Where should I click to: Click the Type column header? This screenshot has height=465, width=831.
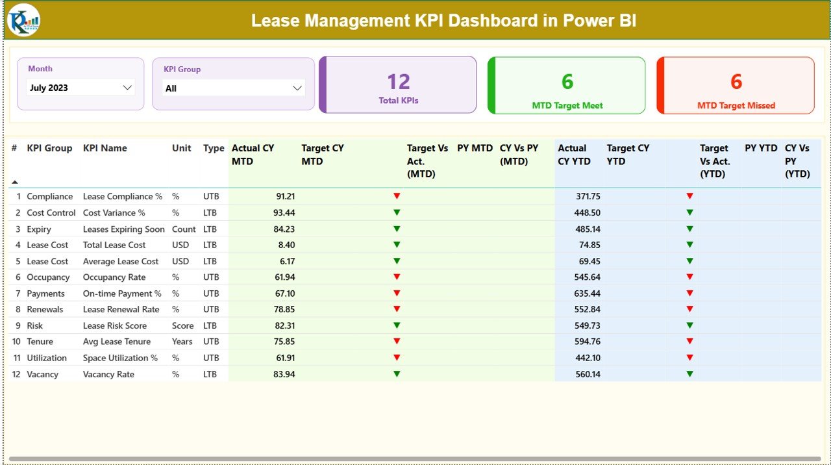[x=214, y=148]
